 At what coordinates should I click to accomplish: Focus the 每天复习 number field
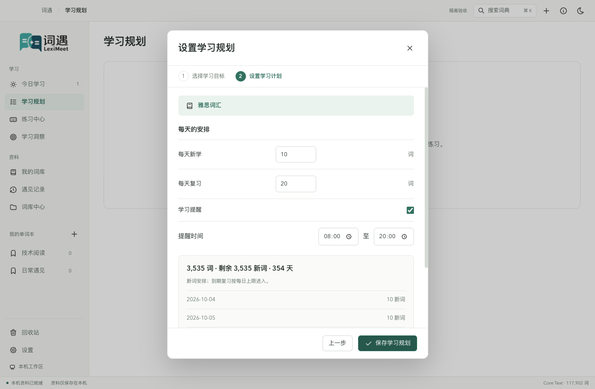tap(296, 184)
